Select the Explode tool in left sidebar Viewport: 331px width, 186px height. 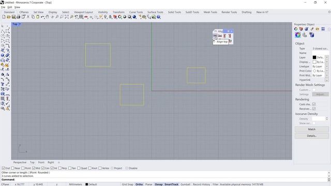click(x=7, y=65)
